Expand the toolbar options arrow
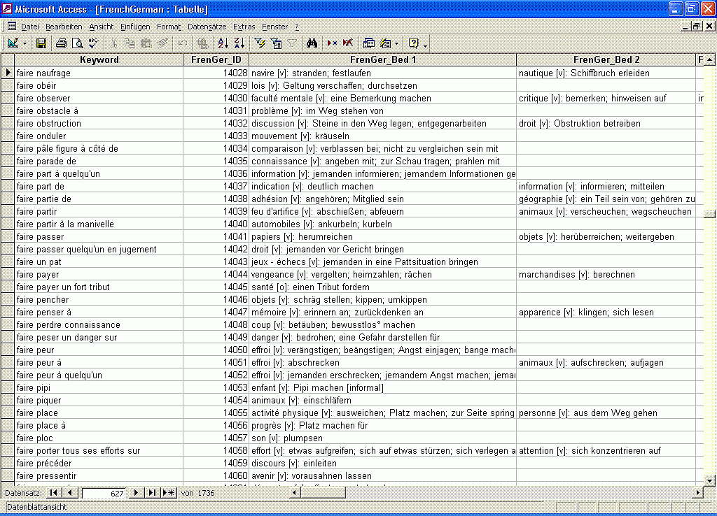 [x=425, y=44]
